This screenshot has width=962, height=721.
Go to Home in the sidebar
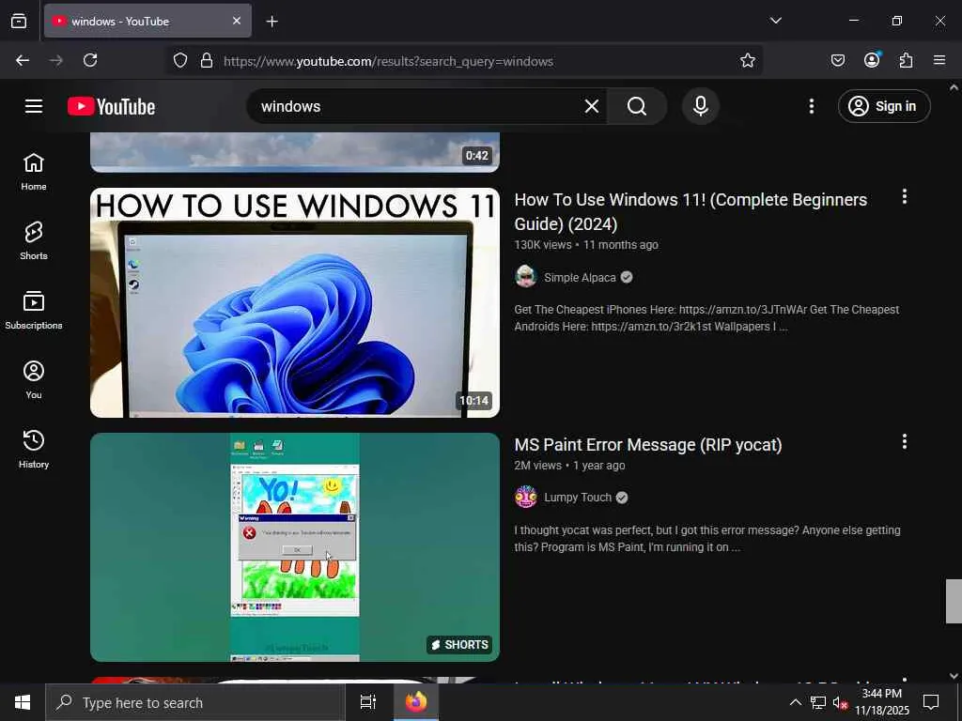(x=34, y=172)
